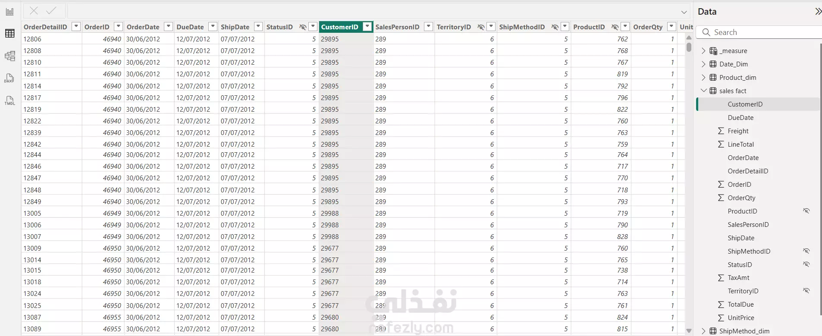Expand the formula bar with chevron
Image resolution: width=822 pixels, height=336 pixels.
(684, 12)
